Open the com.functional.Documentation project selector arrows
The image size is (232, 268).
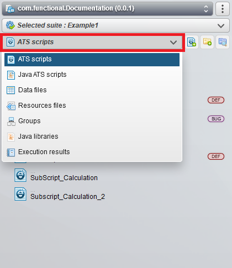click(x=206, y=9)
